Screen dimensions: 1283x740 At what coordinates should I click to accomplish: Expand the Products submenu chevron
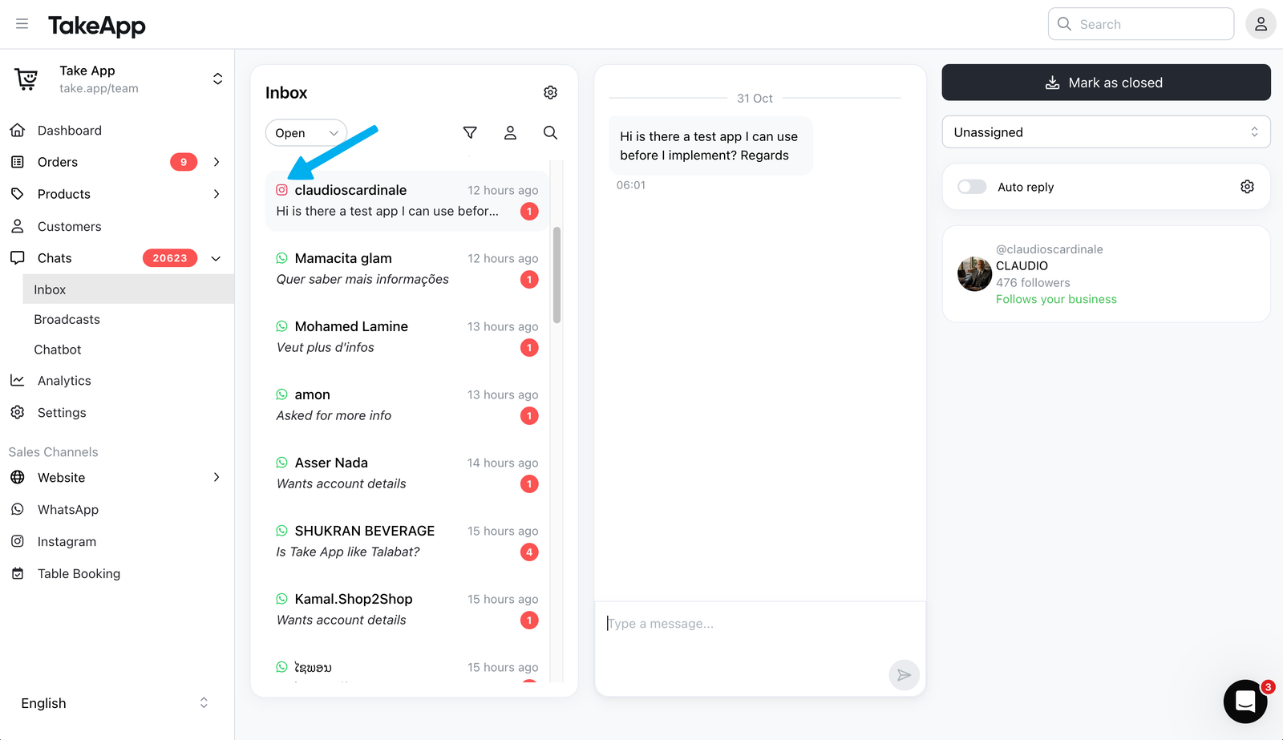(217, 194)
